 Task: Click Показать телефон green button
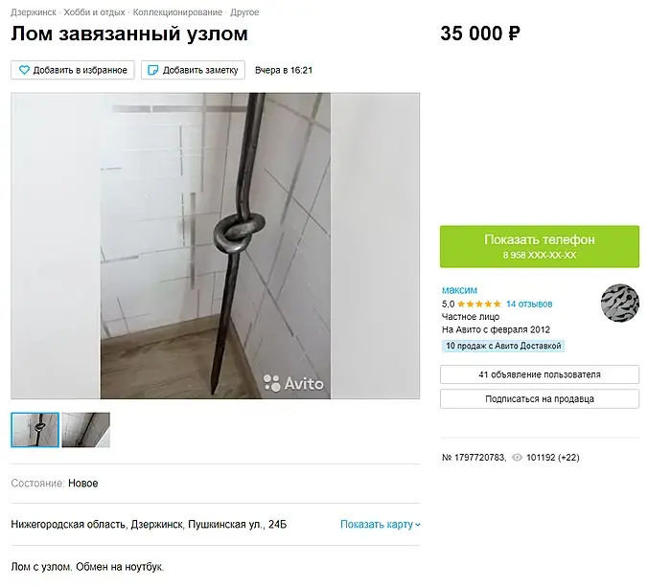(x=540, y=247)
